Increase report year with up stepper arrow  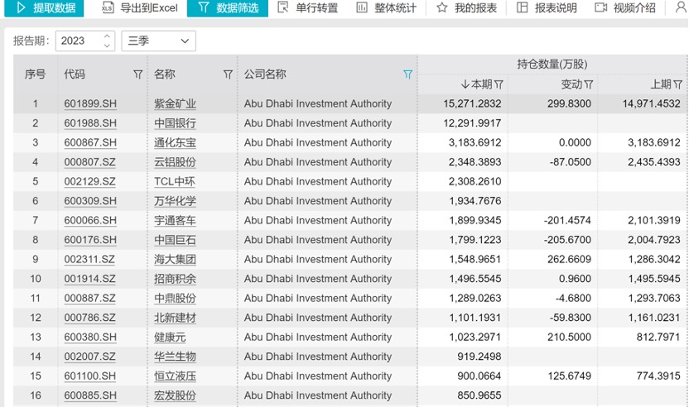(x=108, y=36)
